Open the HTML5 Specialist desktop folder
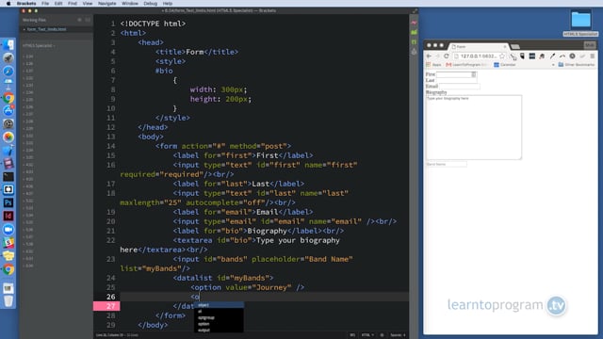The height and width of the screenshot is (339, 603). click(580, 23)
